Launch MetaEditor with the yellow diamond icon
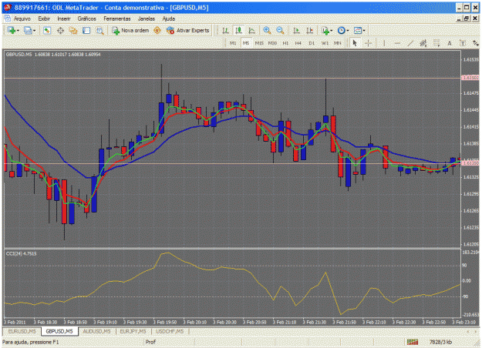Image resolution: width=482 pixels, height=348 pixels. (157, 30)
